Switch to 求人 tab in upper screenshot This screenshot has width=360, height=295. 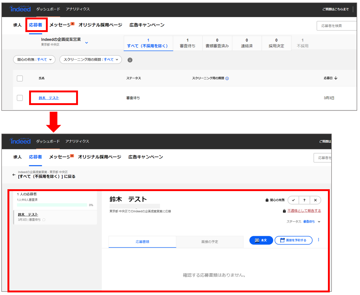coord(17,25)
